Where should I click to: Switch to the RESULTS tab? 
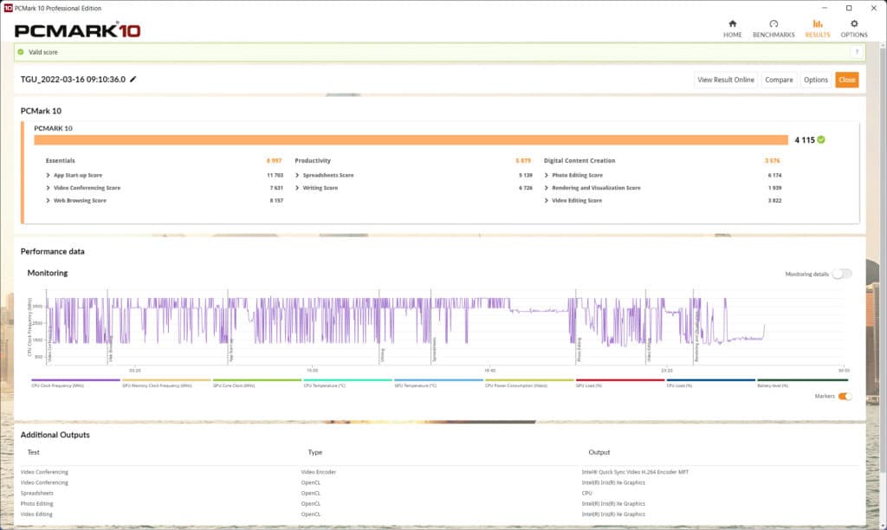(818, 29)
